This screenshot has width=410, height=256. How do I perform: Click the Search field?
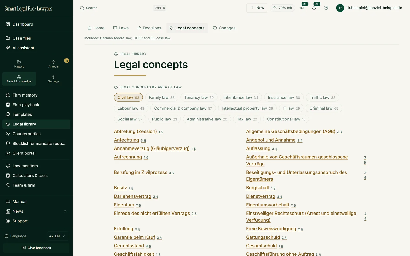point(123,8)
